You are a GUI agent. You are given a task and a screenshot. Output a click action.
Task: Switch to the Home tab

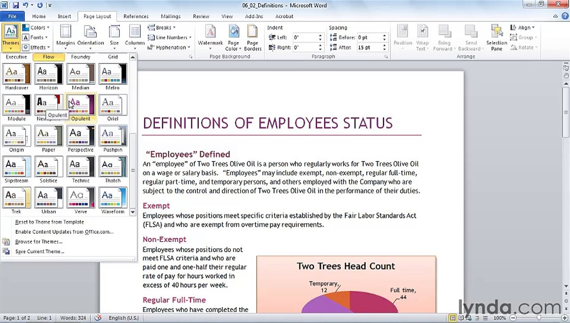coord(39,16)
